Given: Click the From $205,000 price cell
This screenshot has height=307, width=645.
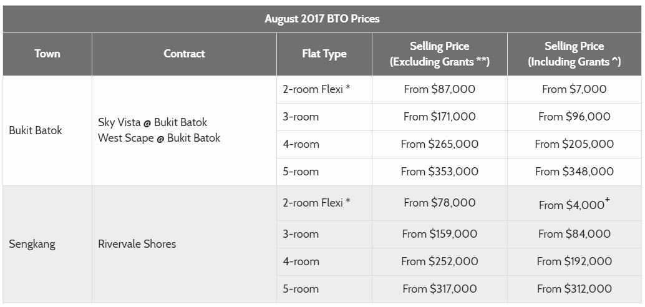Looking at the screenshot, I should pyautogui.click(x=575, y=144).
